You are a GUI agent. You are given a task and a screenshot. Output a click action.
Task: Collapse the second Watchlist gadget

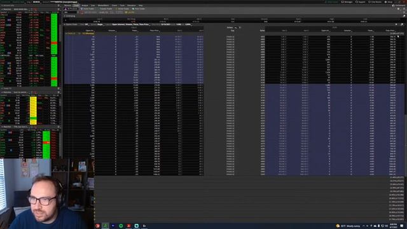[2, 92]
